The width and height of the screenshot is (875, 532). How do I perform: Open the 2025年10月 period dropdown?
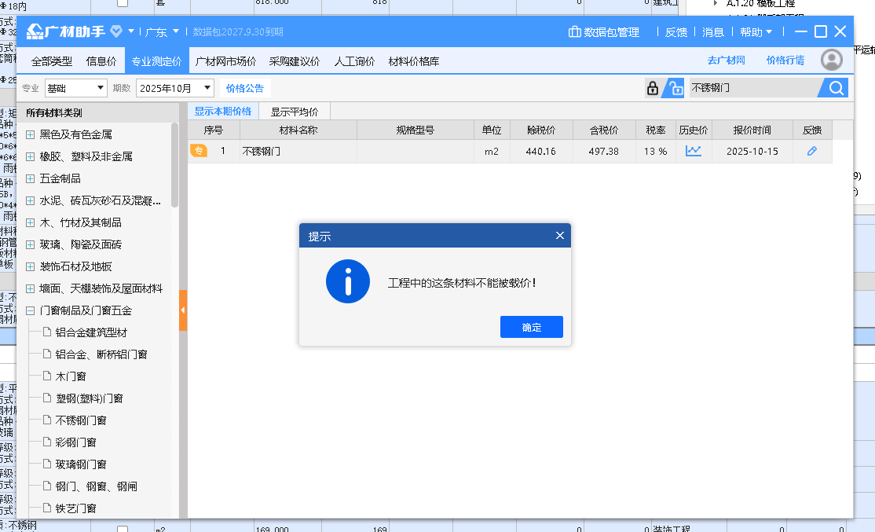176,87
